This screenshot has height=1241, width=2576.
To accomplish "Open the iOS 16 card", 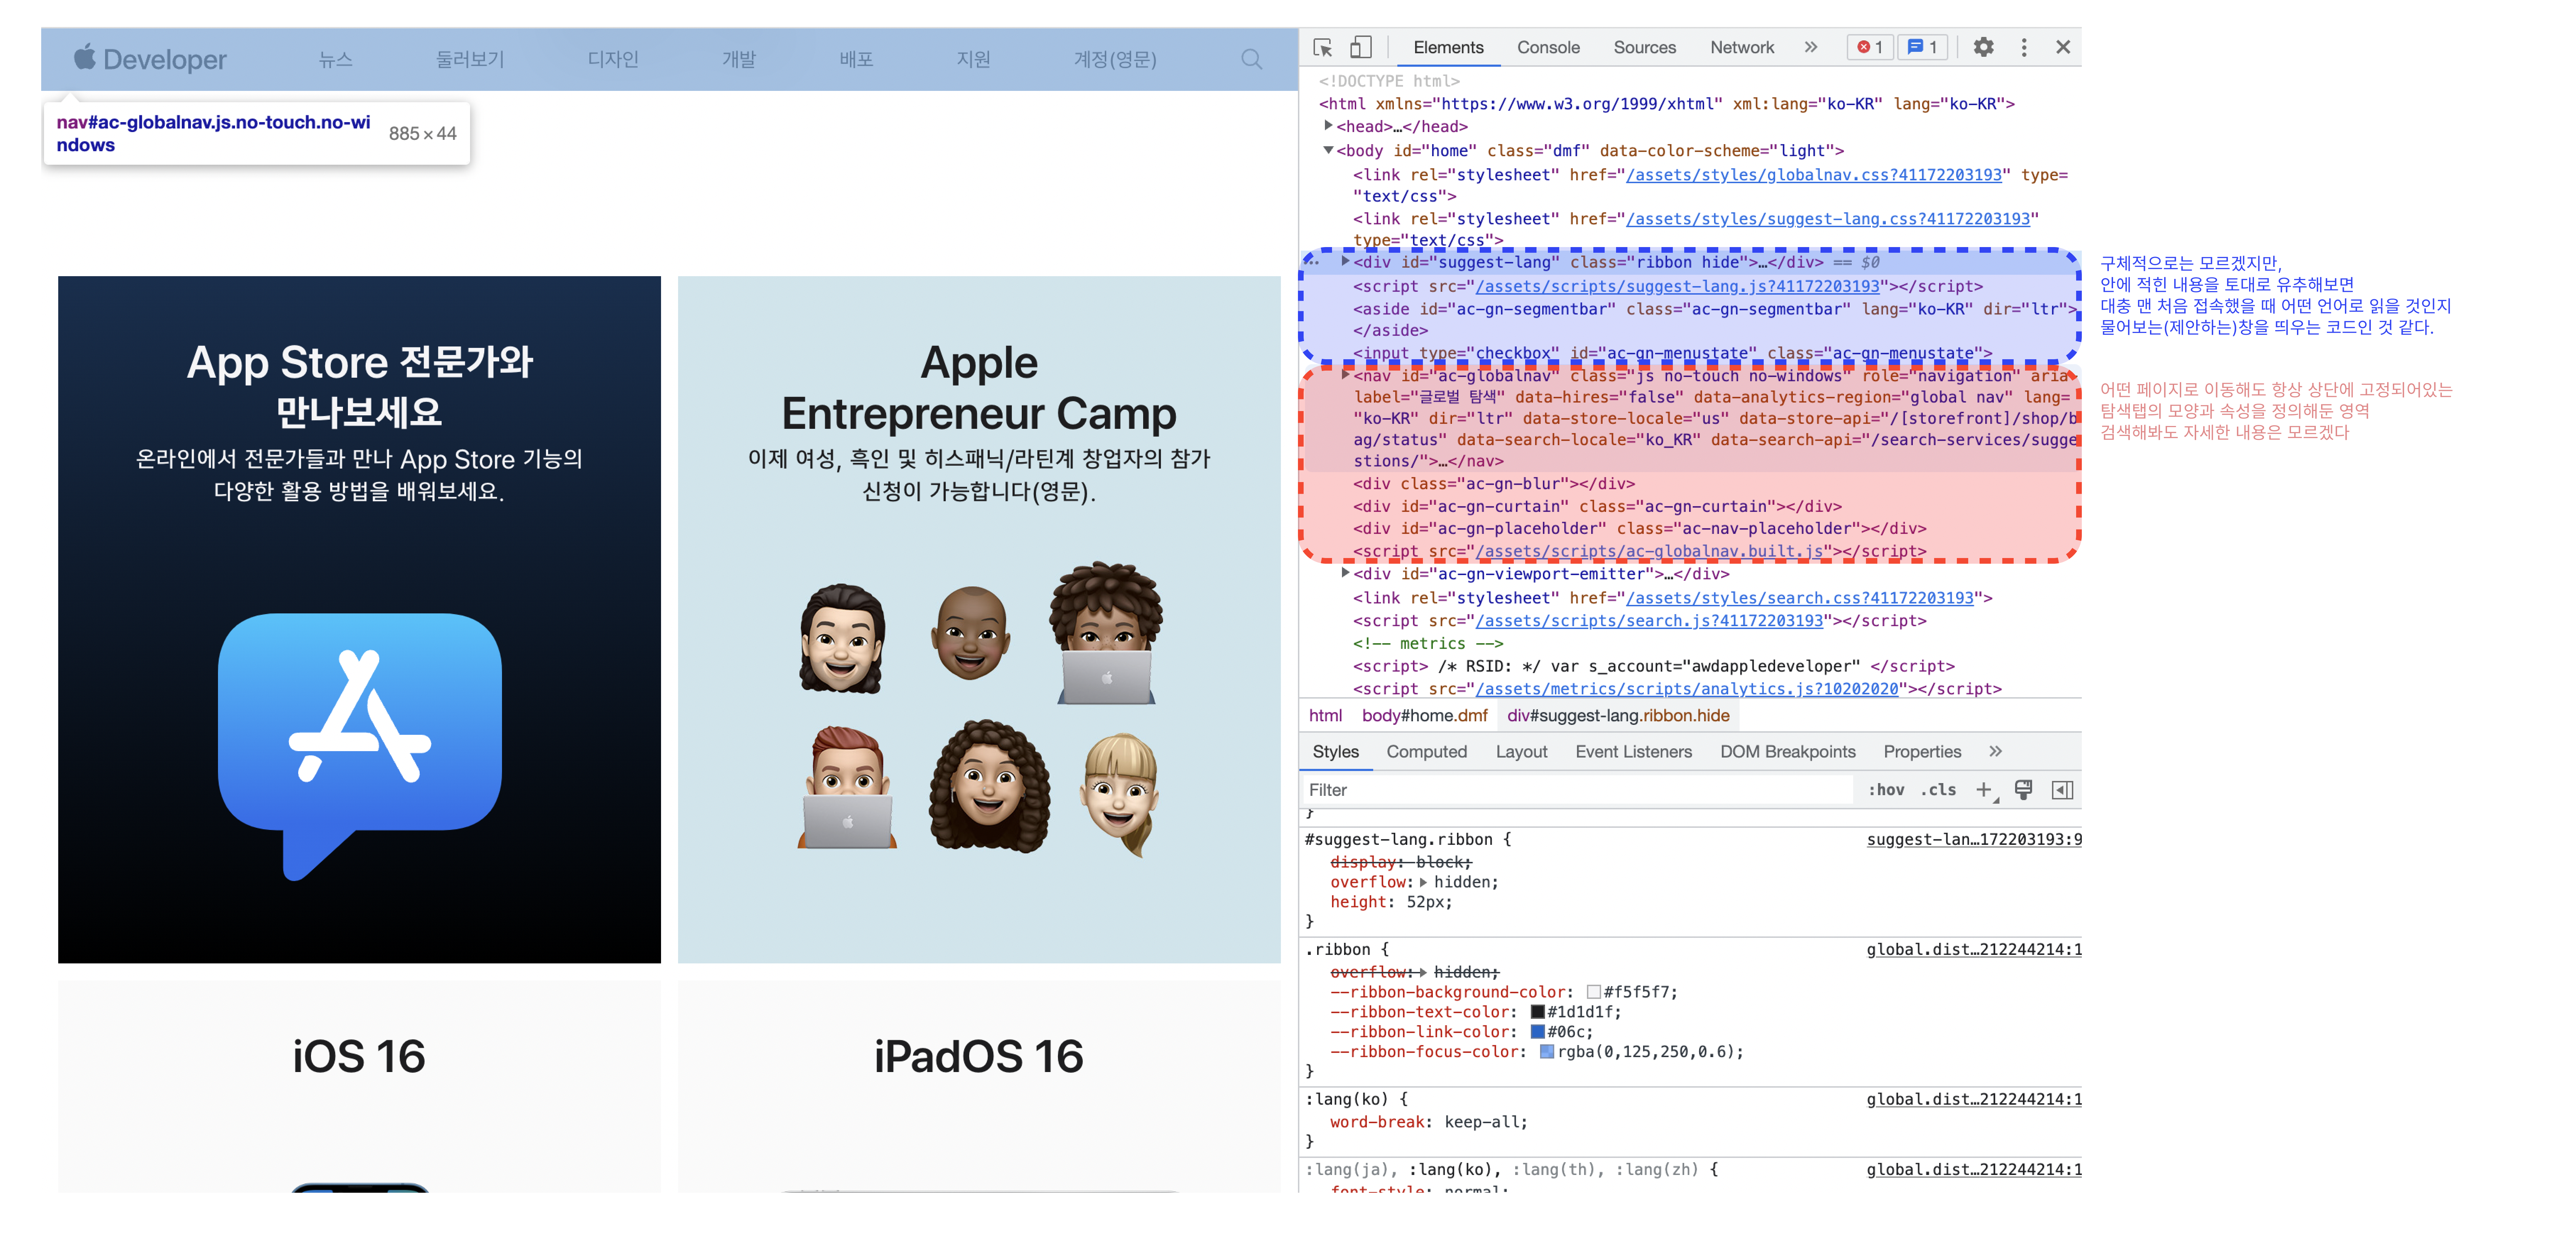I will tap(359, 1086).
